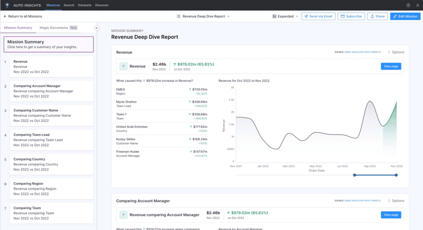Select sidebar item Comparing Customer Name
Screen dimensions: 423x230
(52, 115)
